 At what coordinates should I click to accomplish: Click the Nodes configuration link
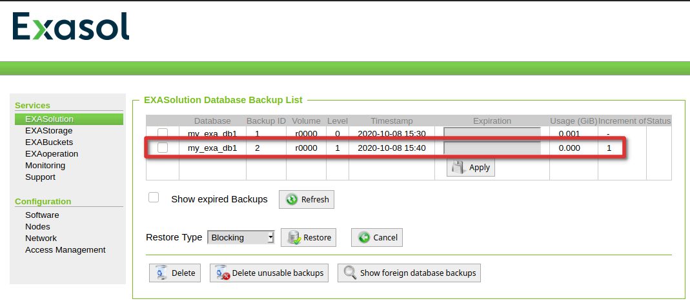pyautogui.click(x=37, y=226)
